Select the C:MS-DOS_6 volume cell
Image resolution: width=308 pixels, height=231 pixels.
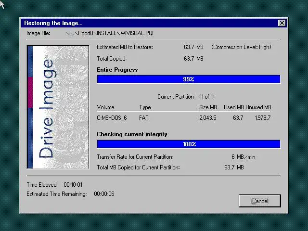click(112, 118)
